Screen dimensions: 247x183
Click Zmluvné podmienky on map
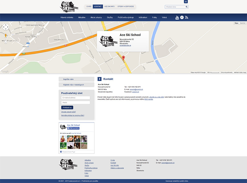click(227, 73)
